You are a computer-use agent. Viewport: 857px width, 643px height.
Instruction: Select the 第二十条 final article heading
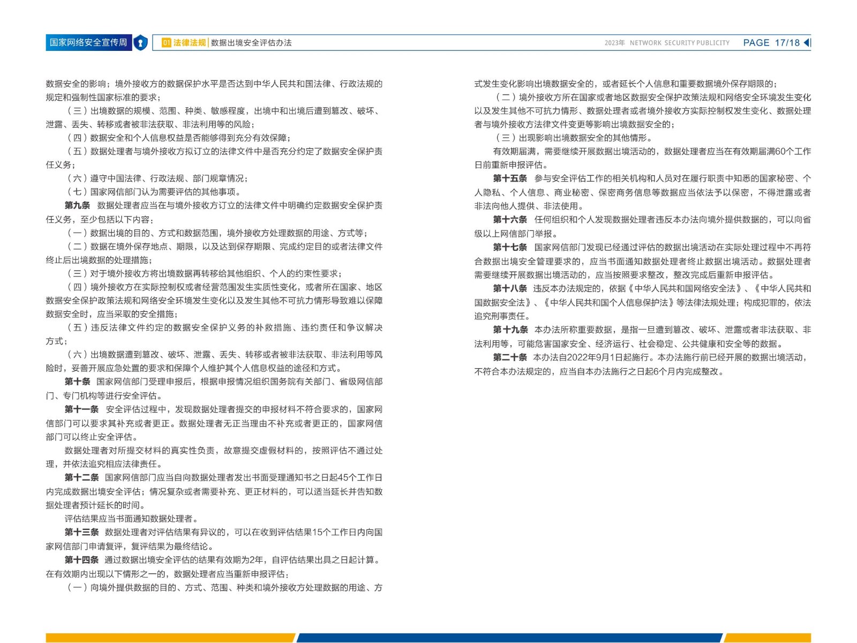(510, 357)
